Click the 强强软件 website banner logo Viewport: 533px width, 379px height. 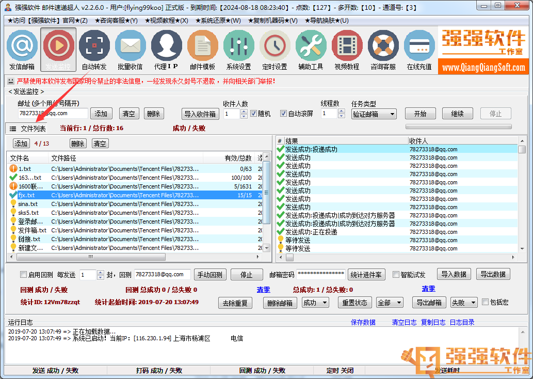point(483,51)
